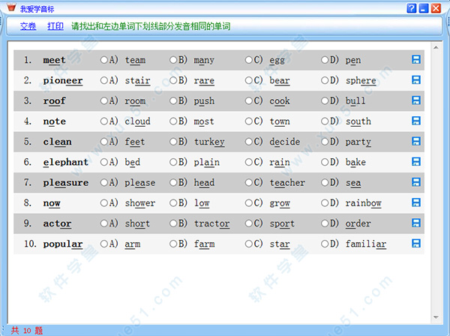The width and height of the screenshot is (450, 336).
Task: Select option D order for actor
Action: [x=325, y=223]
